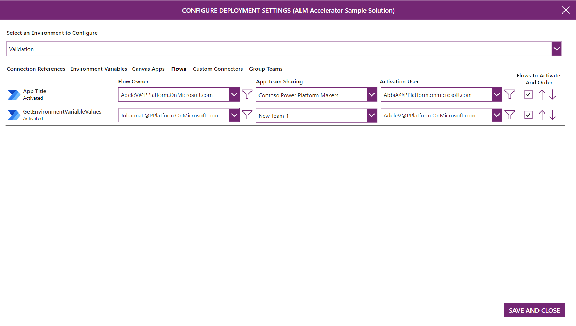
Task: Open the Custom Connectors tab
Action: (x=218, y=69)
